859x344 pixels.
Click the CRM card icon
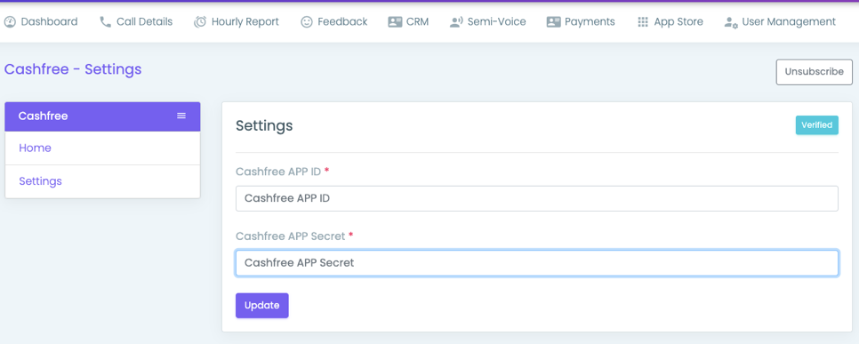tap(395, 22)
